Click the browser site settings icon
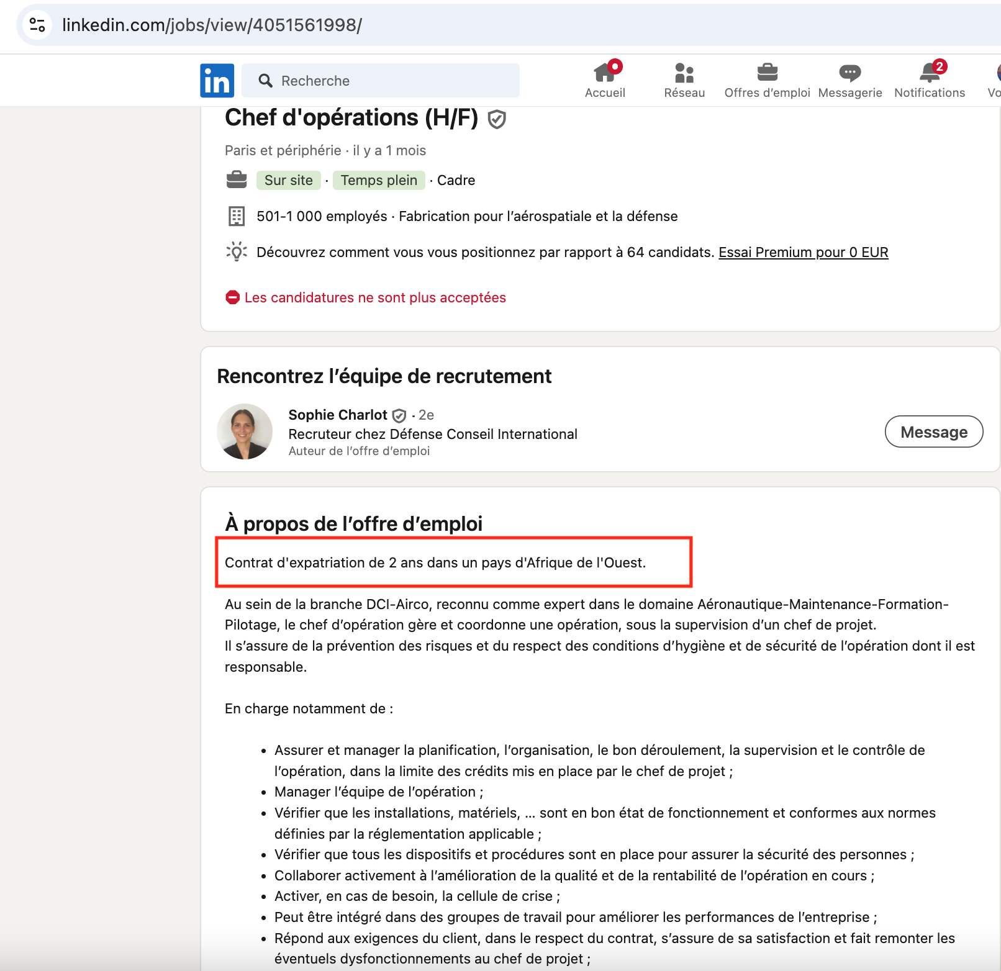 point(37,25)
